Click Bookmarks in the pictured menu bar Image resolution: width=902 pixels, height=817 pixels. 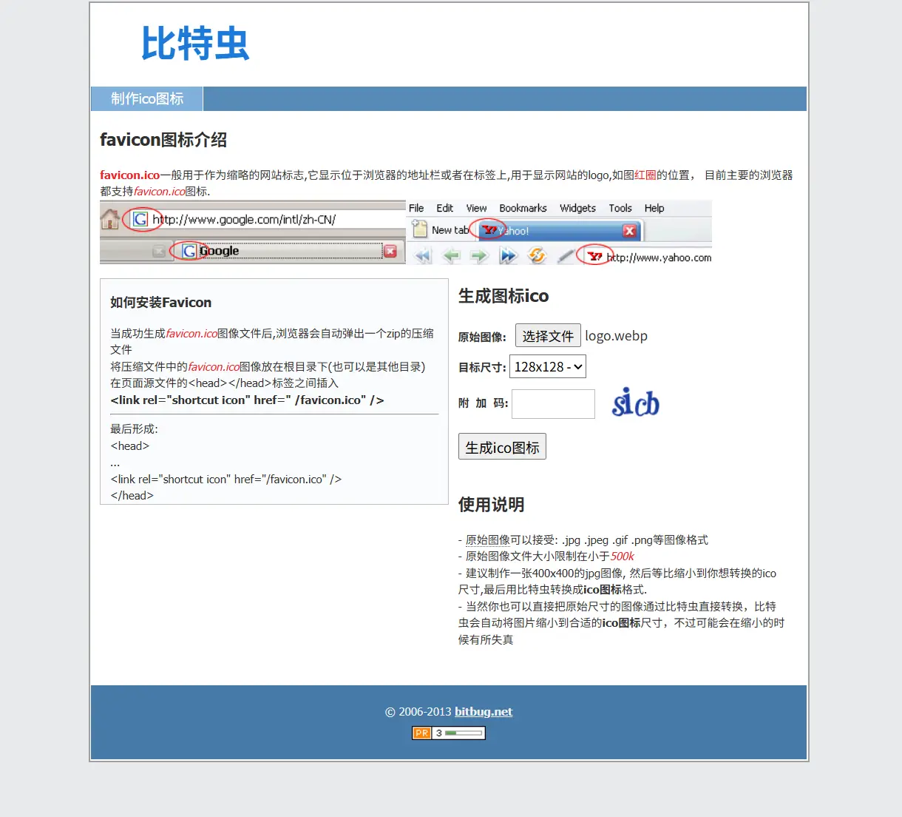[x=523, y=209]
